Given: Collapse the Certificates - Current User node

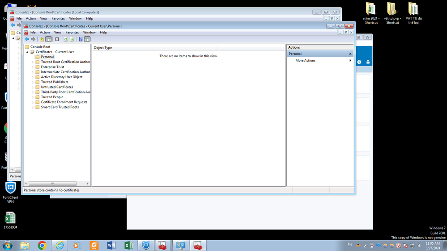Looking at the screenshot, I should coord(27,52).
